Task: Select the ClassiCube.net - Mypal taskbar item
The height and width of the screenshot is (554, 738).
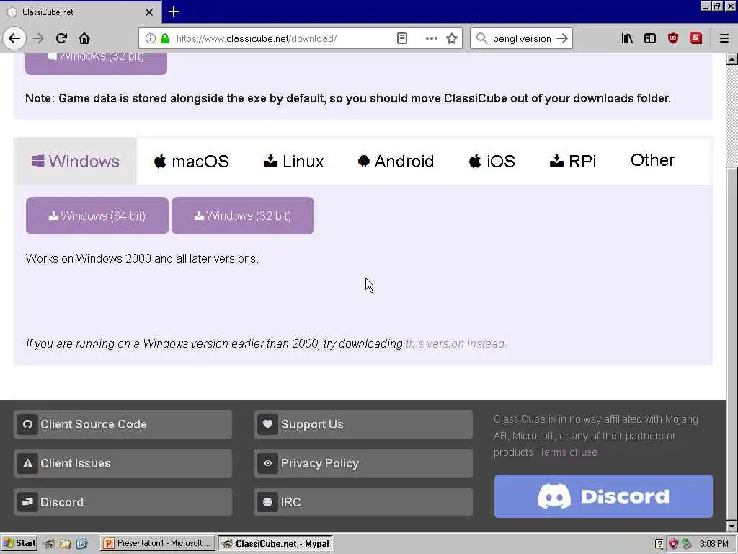Action: (x=275, y=543)
